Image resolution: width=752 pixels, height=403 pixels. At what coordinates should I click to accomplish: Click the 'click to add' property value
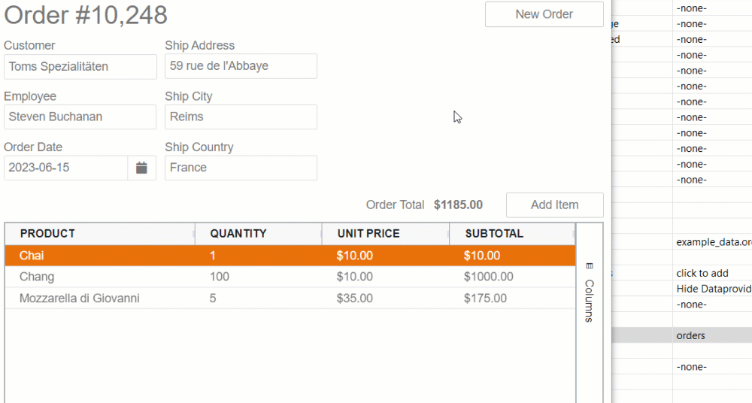tap(702, 273)
